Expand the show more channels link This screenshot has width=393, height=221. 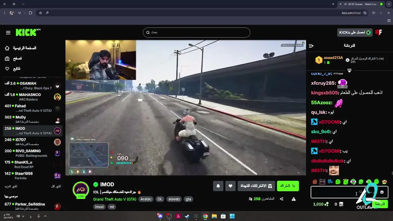11,186
